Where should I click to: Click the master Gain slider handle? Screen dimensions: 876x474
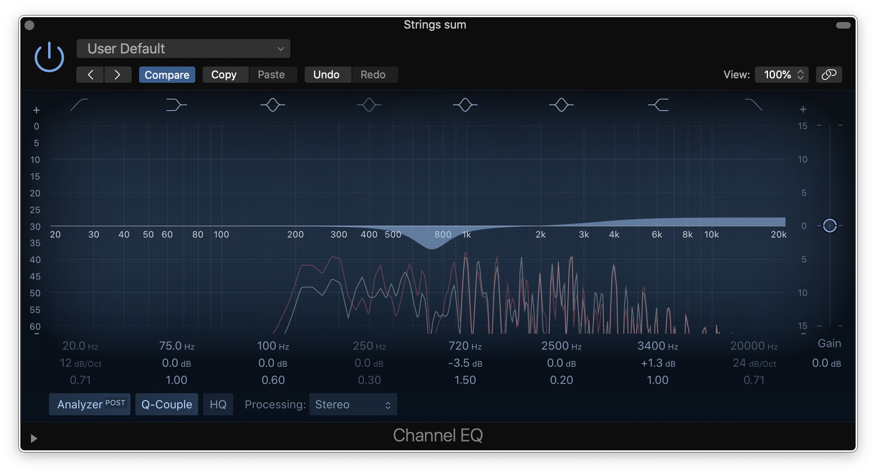click(x=830, y=225)
